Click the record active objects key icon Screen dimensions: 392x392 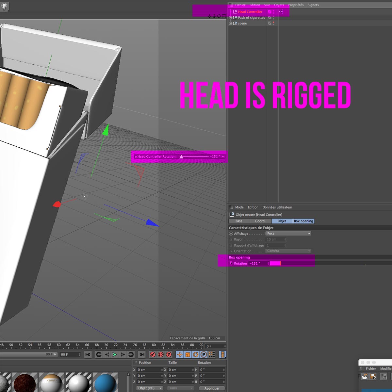click(x=153, y=354)
